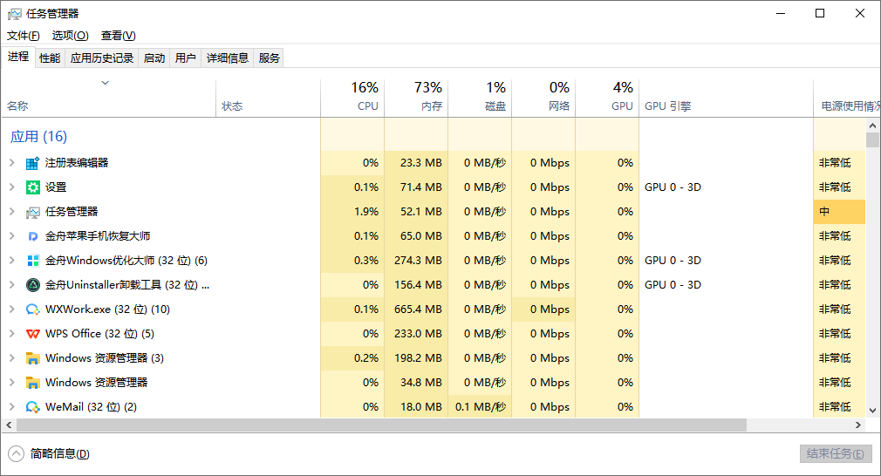
Task: Expand the 金舟Uninstaller卸载工具 row
Action: (x=12, y=284)
